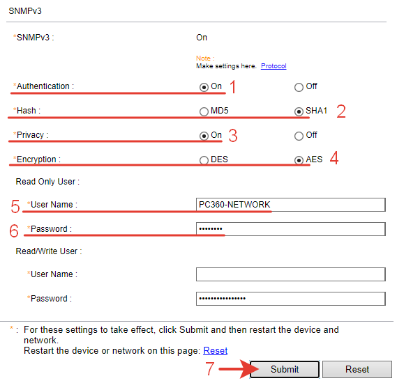Click the Read/Write User label

click(49, 251)
